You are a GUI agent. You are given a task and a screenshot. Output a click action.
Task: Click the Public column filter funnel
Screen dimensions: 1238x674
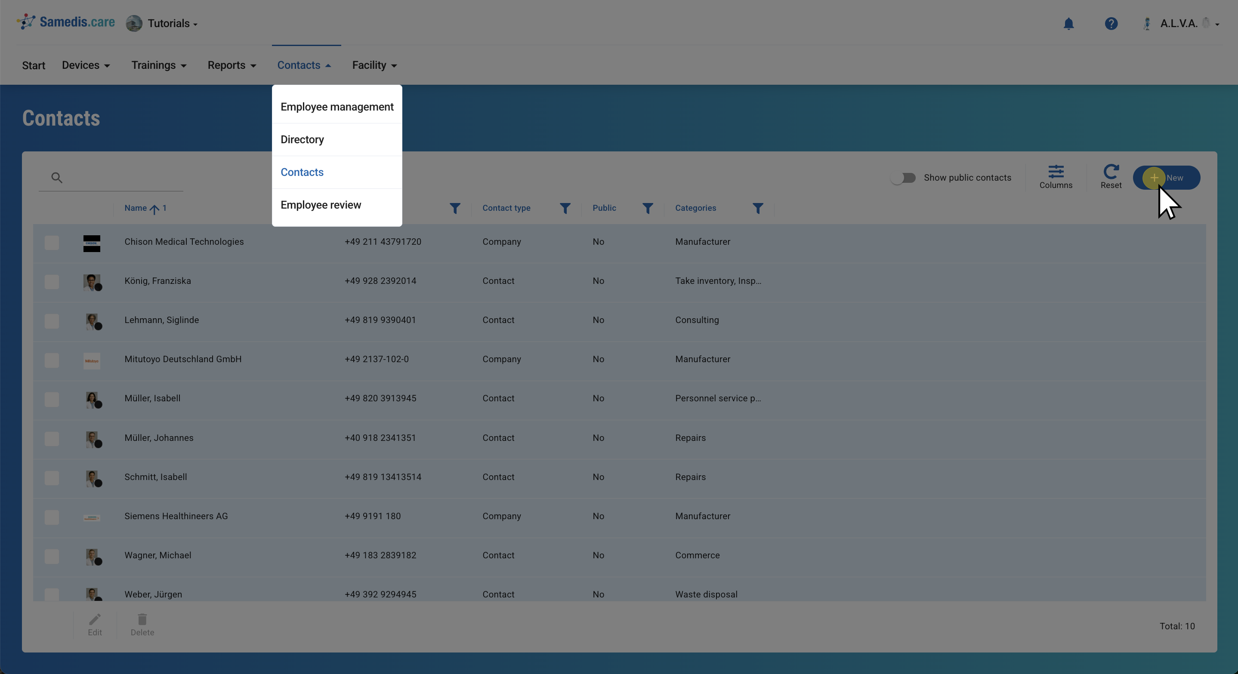click(x=647, y=208)
